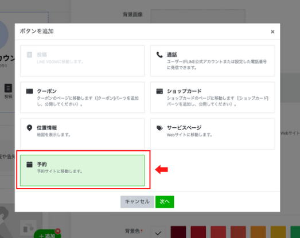Image resolution: width=300 pixels, height=238 pixels.
Task: Click the green 次へ button
Action: coord(165,202)
